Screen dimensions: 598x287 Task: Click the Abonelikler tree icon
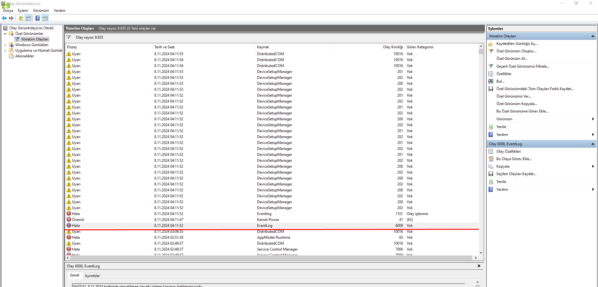pyautogui.click(x=11, y=56)
